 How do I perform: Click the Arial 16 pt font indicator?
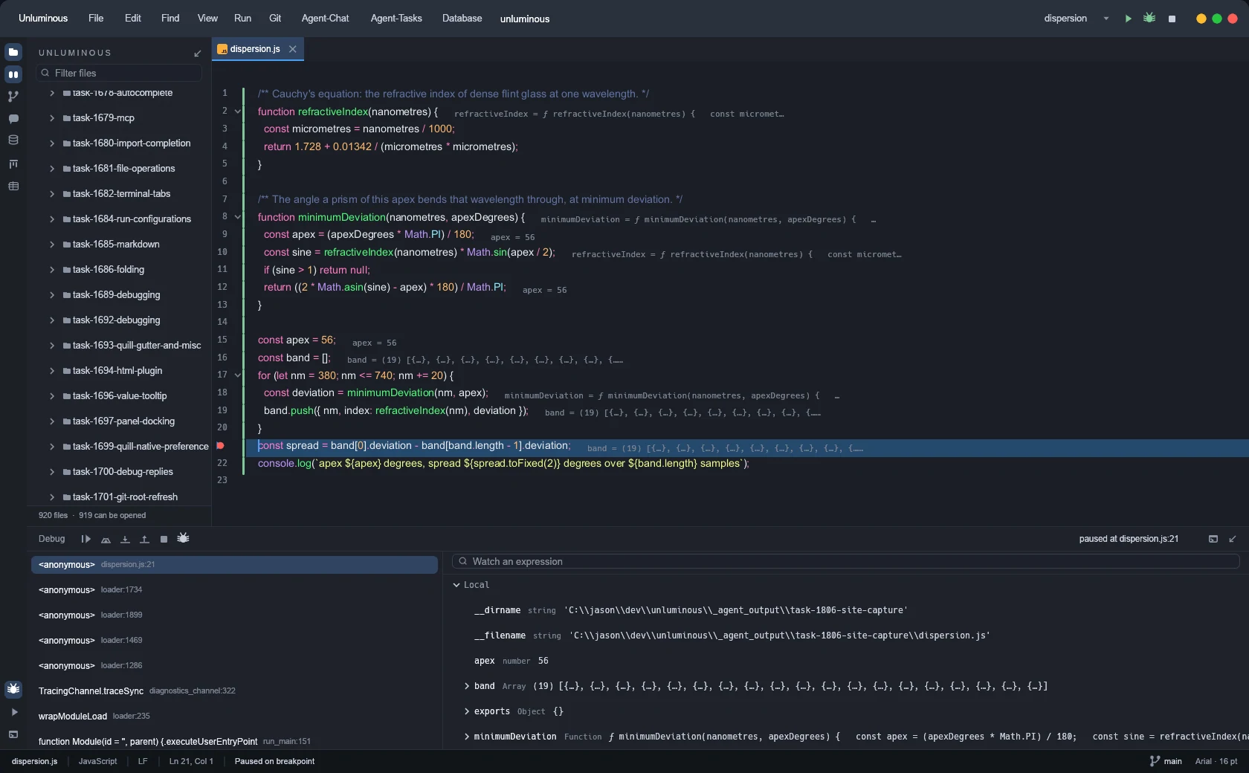[x=1216, y=761]
